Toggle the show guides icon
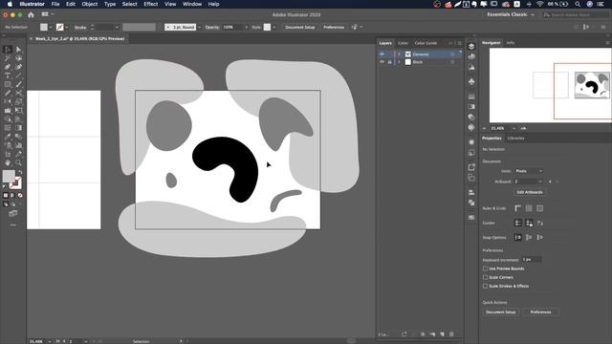 tap(518, 223)
